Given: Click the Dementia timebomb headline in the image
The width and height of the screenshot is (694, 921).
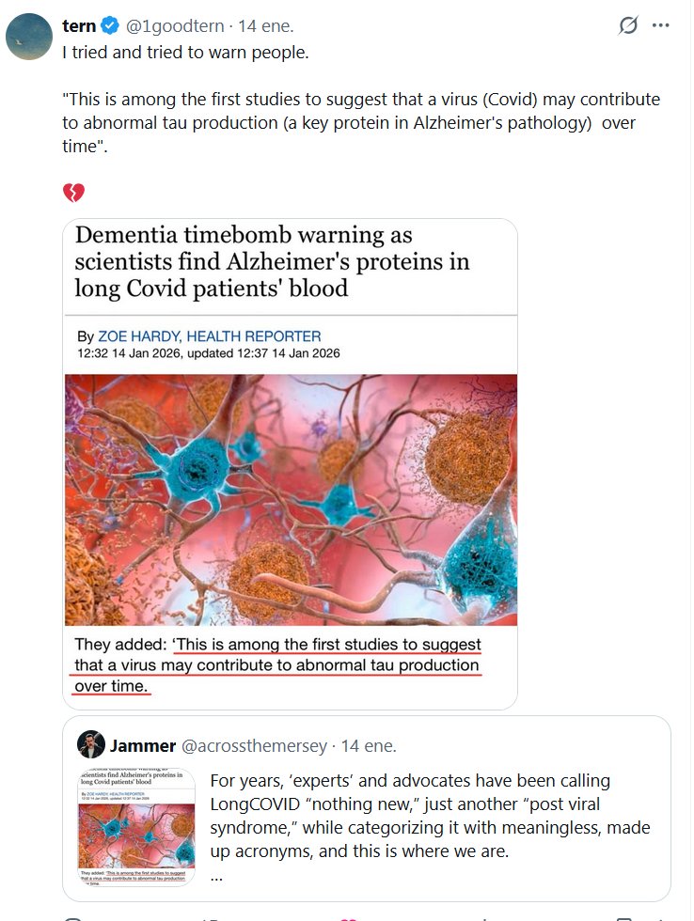Looking at the screenshot, I should point(273,261).
